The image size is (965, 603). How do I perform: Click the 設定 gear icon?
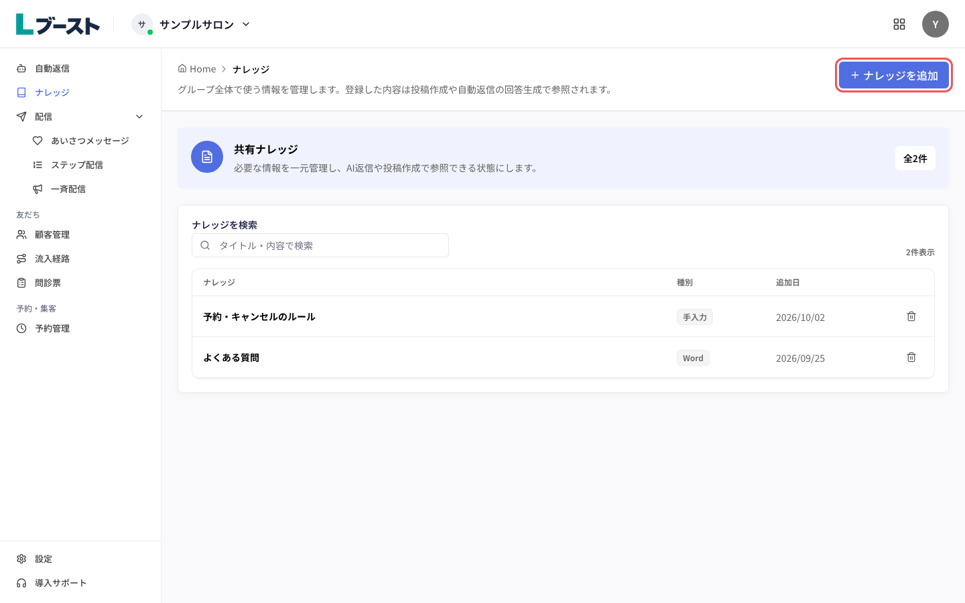21,559
